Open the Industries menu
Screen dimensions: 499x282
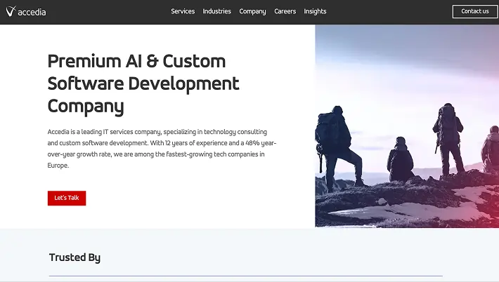point(216,11)
